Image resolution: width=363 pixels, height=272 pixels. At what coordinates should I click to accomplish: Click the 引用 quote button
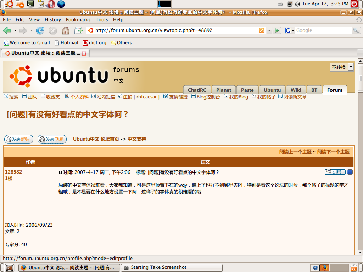(x=335, y=172)
